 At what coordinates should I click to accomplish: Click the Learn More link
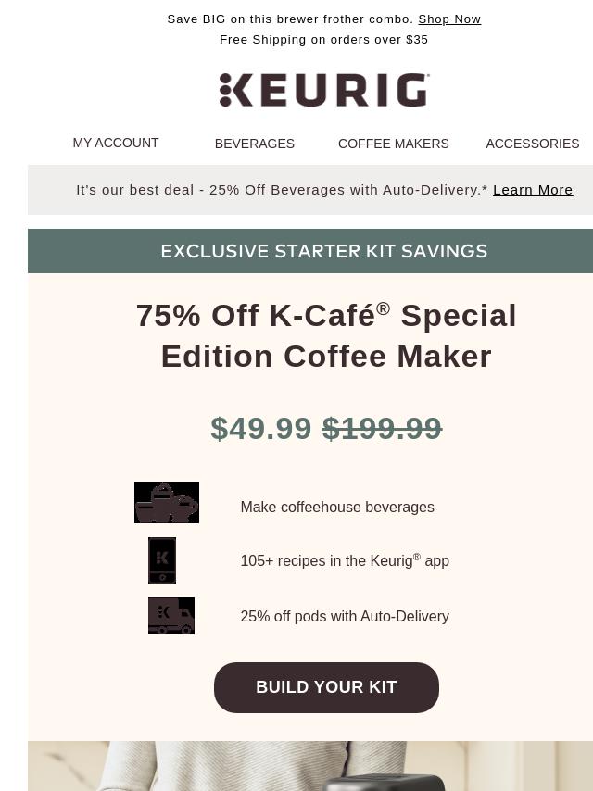point(533,190)
